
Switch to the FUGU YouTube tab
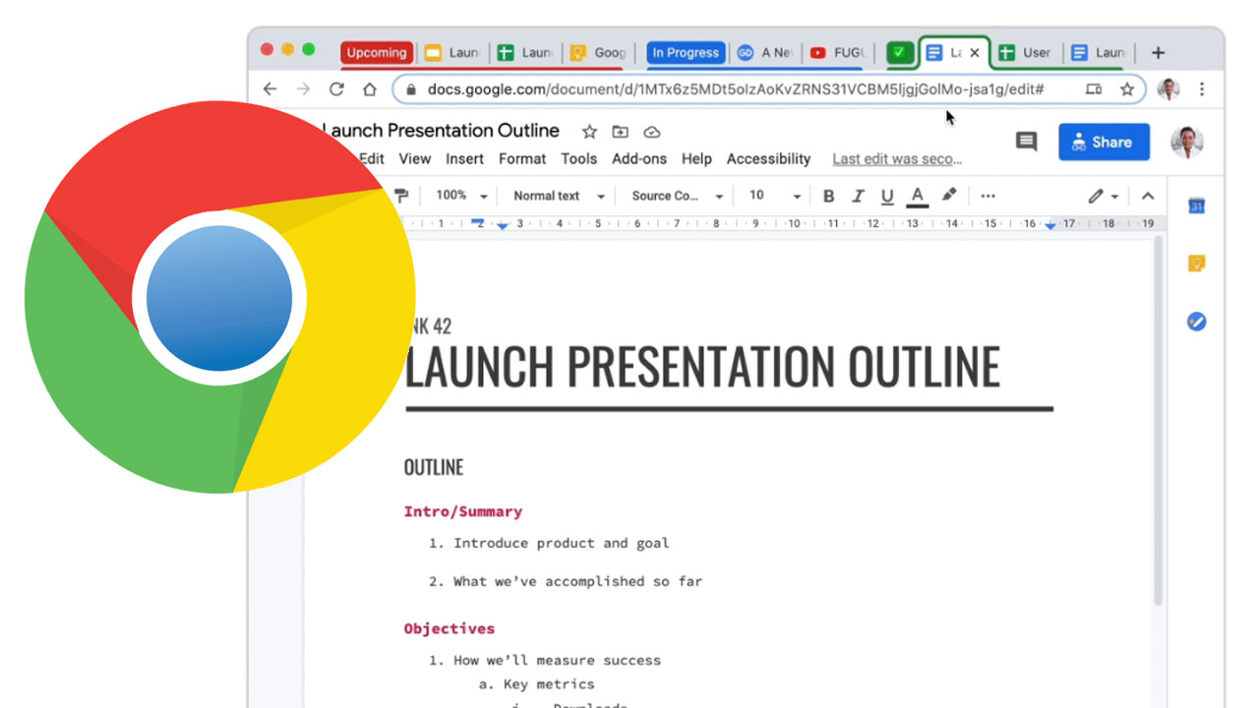pos(836,53)
